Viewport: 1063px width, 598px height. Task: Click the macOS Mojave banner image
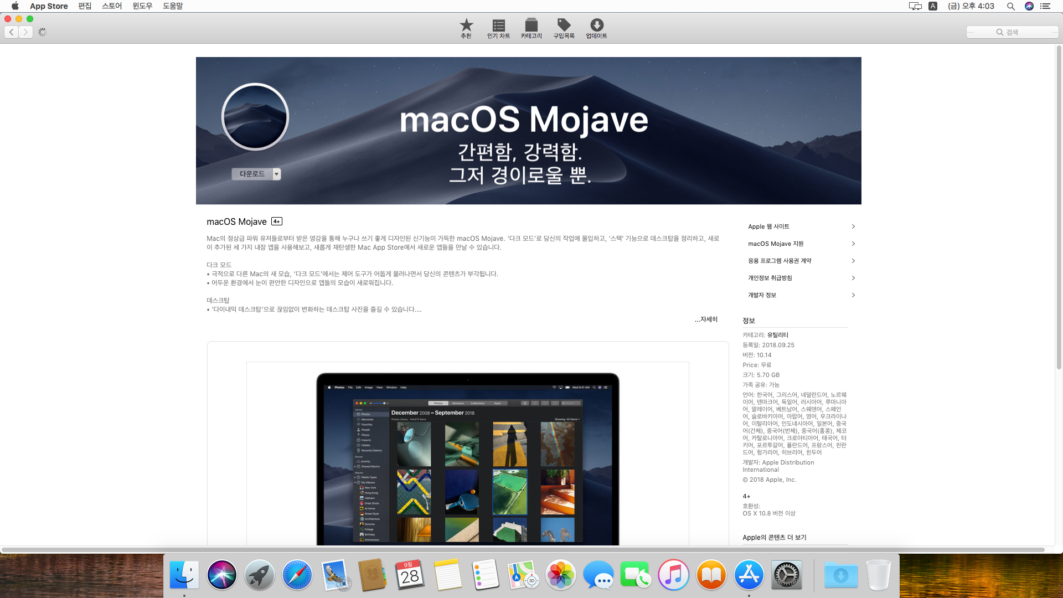click(x=528, y=131)
